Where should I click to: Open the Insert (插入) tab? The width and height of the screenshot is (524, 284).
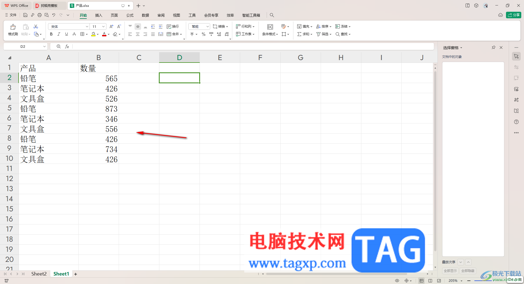tap(99, 15)
